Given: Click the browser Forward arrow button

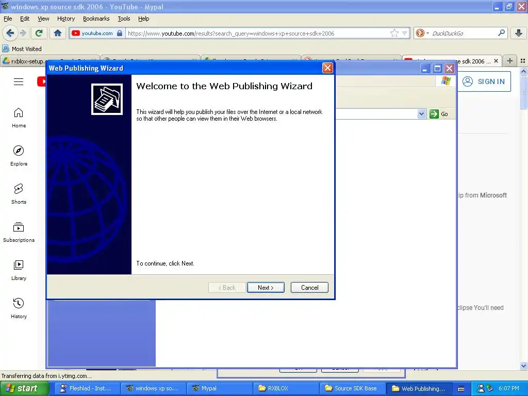Looking at the screenshot, I should pos(23,33).
